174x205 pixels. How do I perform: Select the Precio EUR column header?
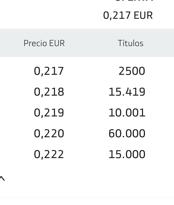(44, 43)
